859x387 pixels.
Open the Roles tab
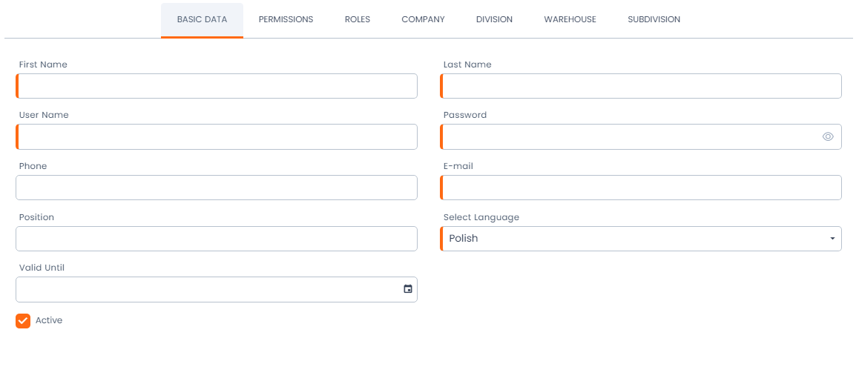tap(357, 19)
